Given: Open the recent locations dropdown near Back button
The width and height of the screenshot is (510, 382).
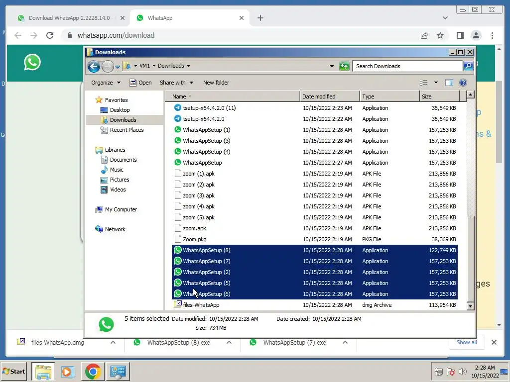Looking at the screenshot, I should 118,67.
